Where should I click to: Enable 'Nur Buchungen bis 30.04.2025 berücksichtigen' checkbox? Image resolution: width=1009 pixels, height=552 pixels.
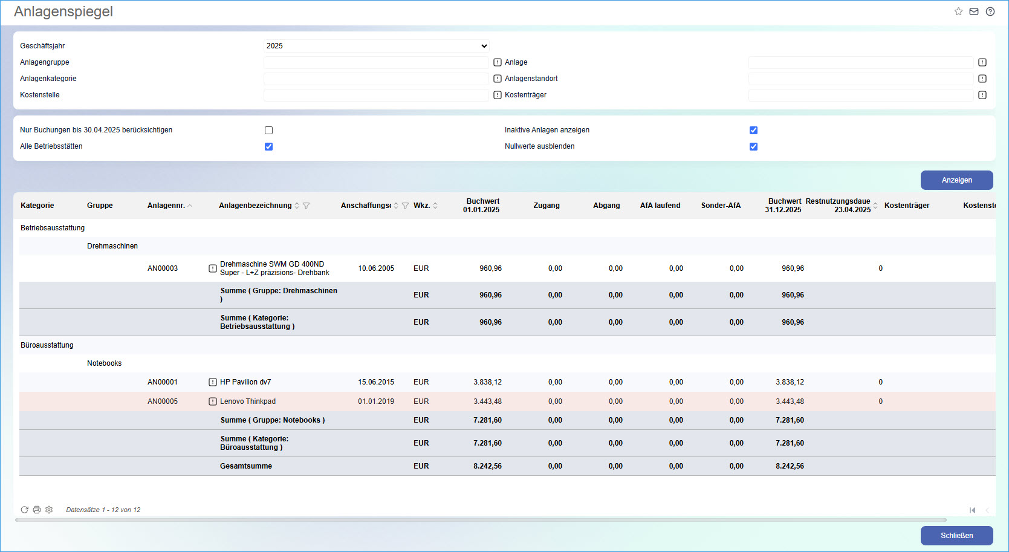click(x=269, y=131)
